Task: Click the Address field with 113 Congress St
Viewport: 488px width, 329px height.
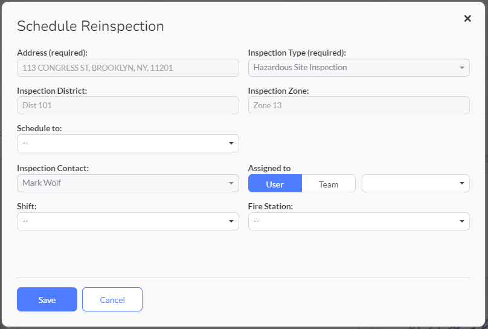Action: (x=128, y=68)
